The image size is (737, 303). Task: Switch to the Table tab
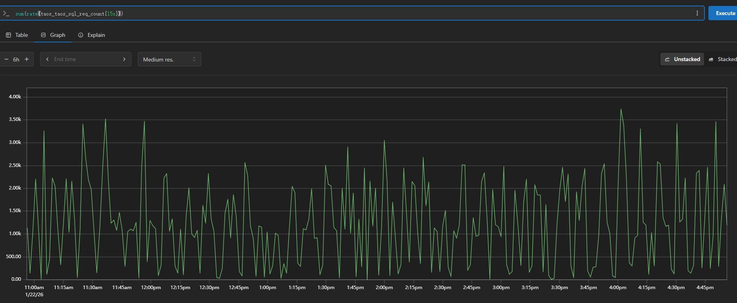click(x=21, y=35)
